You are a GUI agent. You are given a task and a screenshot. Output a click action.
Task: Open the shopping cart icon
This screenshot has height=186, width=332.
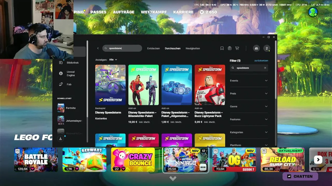[x=237, y=48]
